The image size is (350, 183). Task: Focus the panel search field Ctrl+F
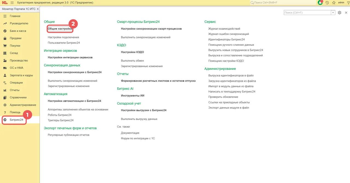tap(307, 13)
